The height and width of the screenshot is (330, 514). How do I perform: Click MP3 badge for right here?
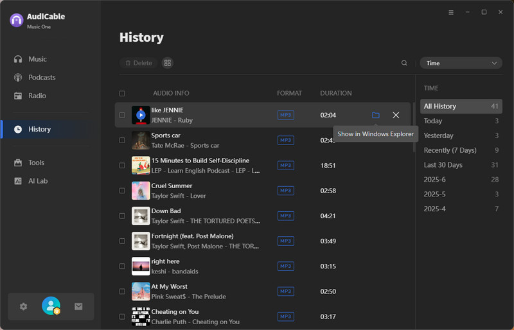286,266
